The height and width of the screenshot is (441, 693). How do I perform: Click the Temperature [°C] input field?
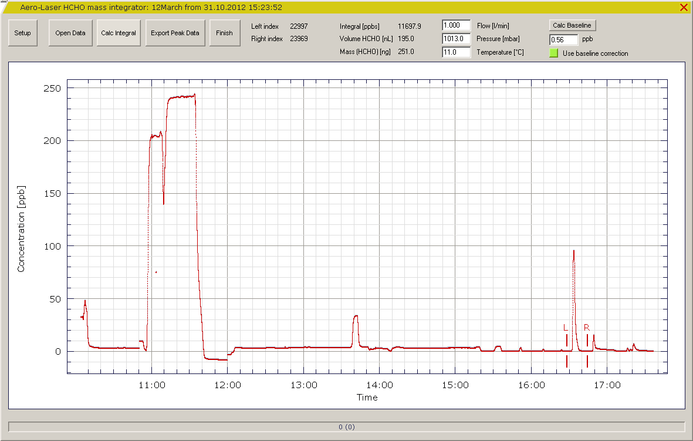pos(456,52)
